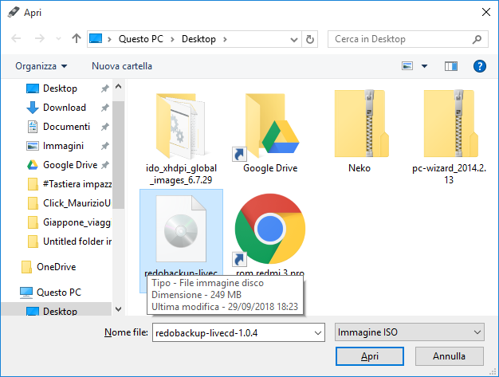Open Download in quick access

(x=65, y=108)
